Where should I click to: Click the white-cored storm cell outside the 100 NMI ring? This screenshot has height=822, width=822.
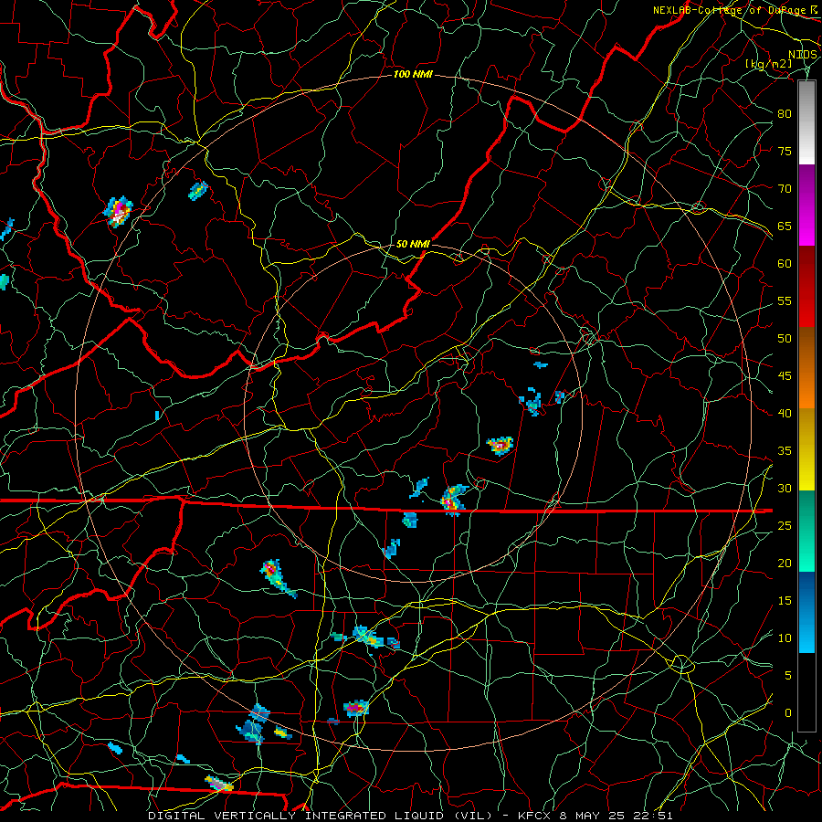tap(119, 212)
